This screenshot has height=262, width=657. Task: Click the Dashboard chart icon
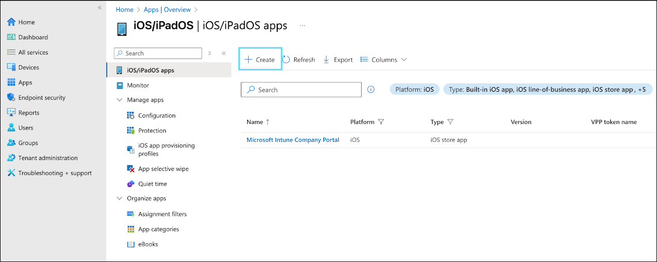[x=11, y=37]
